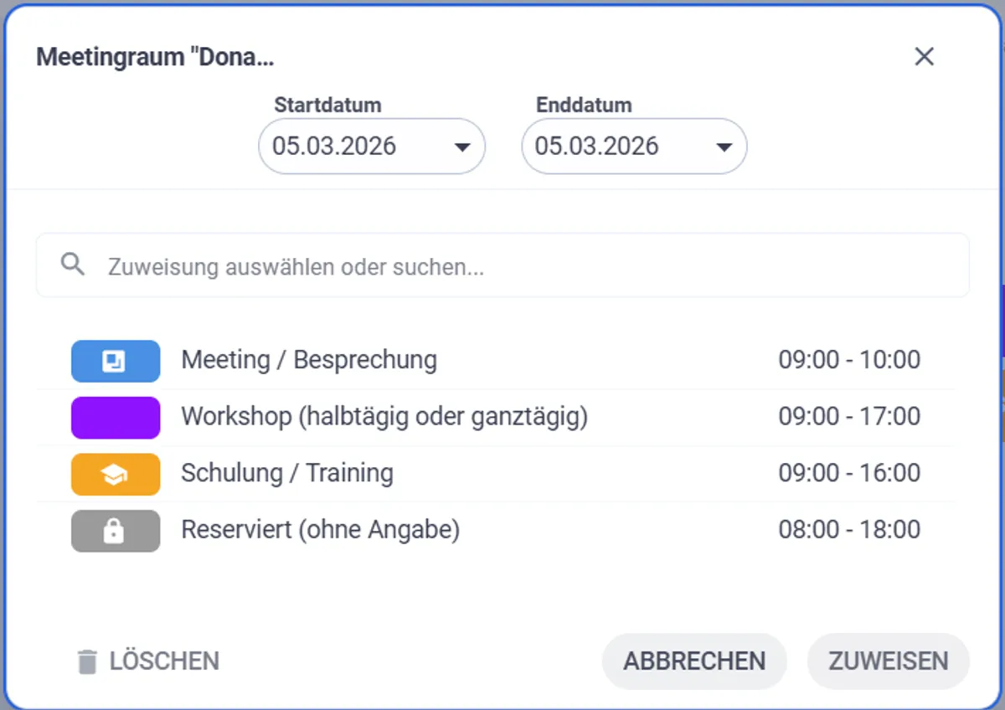Click the LÖSCHEN text button

pyautogui.click(x=164, y=661)
